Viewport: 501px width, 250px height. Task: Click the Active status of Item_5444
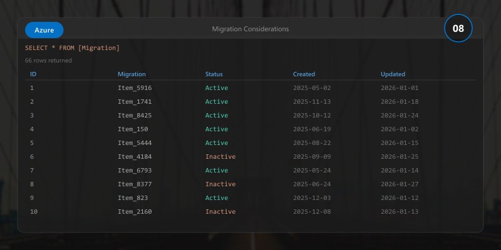pos(217,142)
